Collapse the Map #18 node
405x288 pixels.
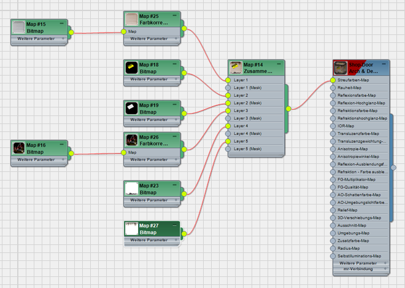[x=175, y=64]
